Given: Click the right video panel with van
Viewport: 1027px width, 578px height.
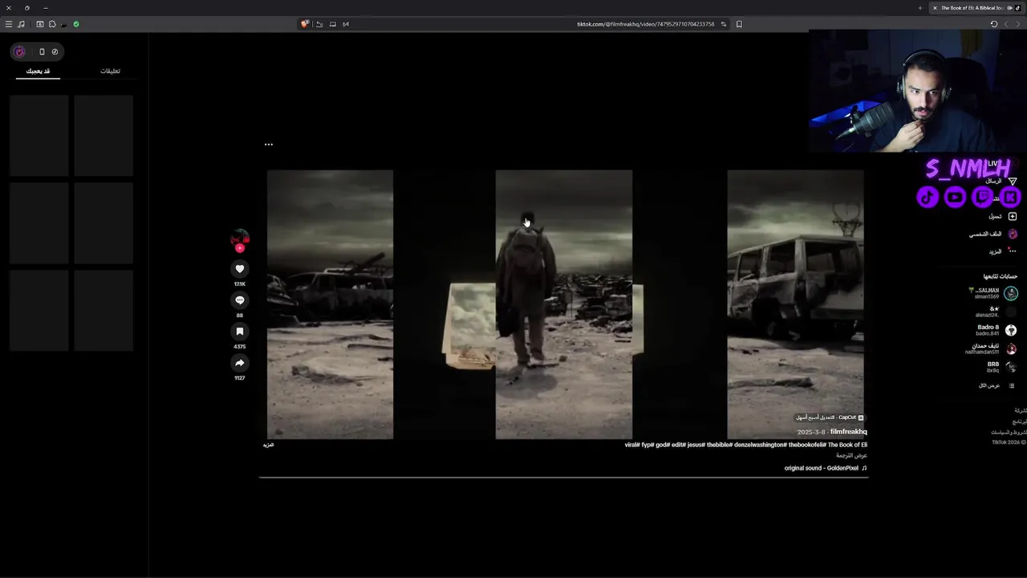Looking at the screenshot, I should tap(795, 304).
